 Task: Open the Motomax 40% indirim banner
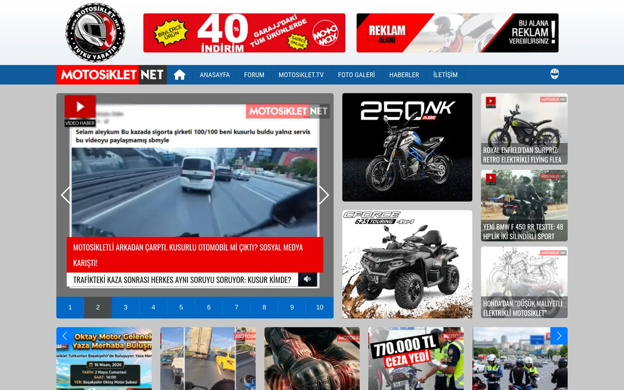[x=244, y=33]
